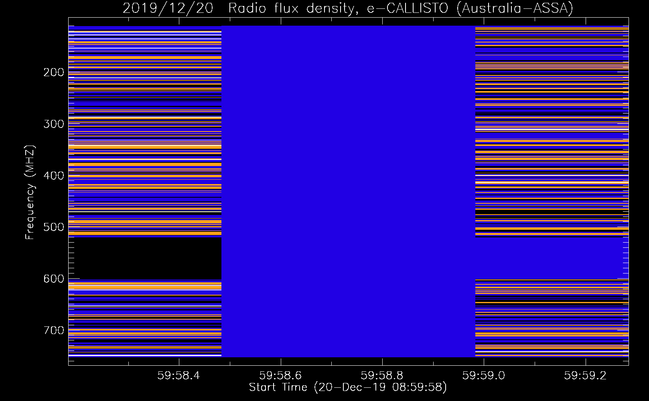Click the 59:58.4 time tick label
Screen dimensions: 649x401
(x=178, y=375)
